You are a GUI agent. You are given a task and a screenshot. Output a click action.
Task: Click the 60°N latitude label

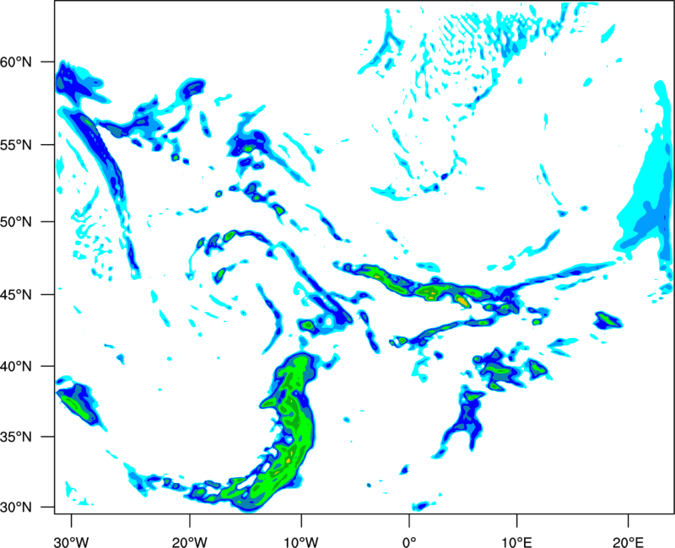16,62
